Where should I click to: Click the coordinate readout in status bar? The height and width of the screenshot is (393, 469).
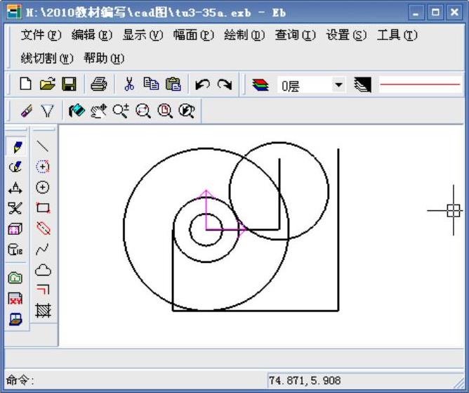[x=305, y=380]
